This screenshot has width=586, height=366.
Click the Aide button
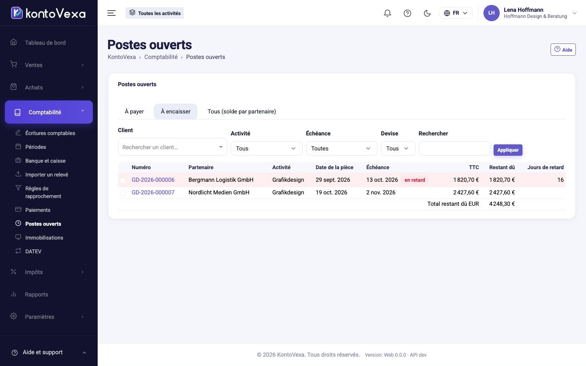click(x=563, y=50)
